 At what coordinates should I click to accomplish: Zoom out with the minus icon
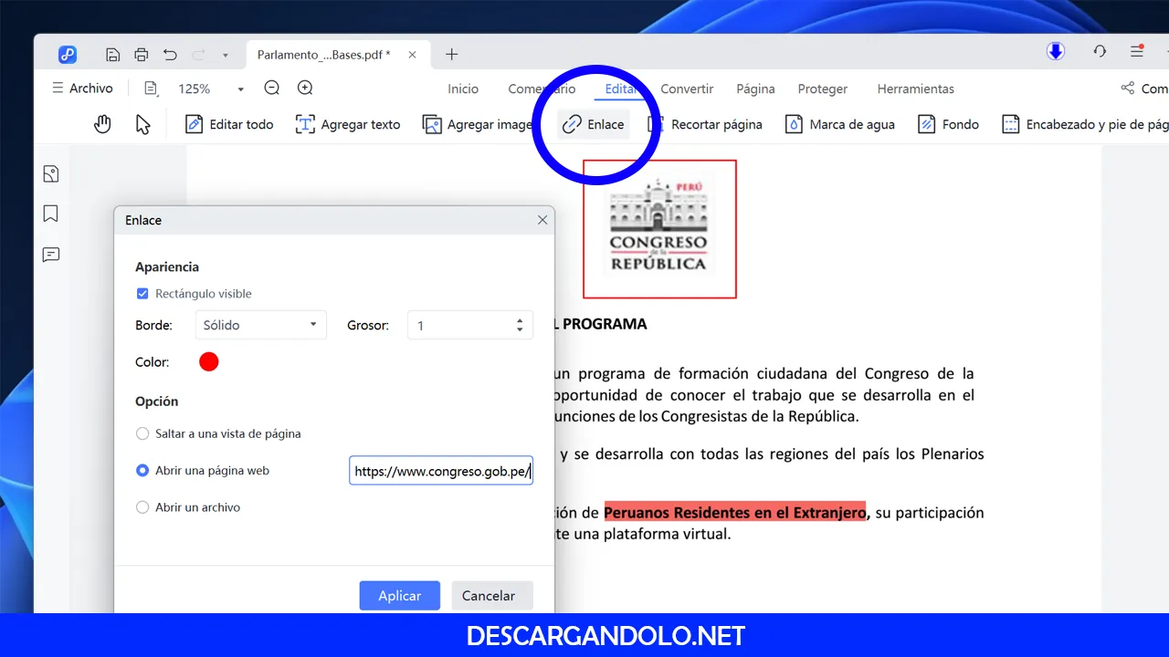[271, 89]
